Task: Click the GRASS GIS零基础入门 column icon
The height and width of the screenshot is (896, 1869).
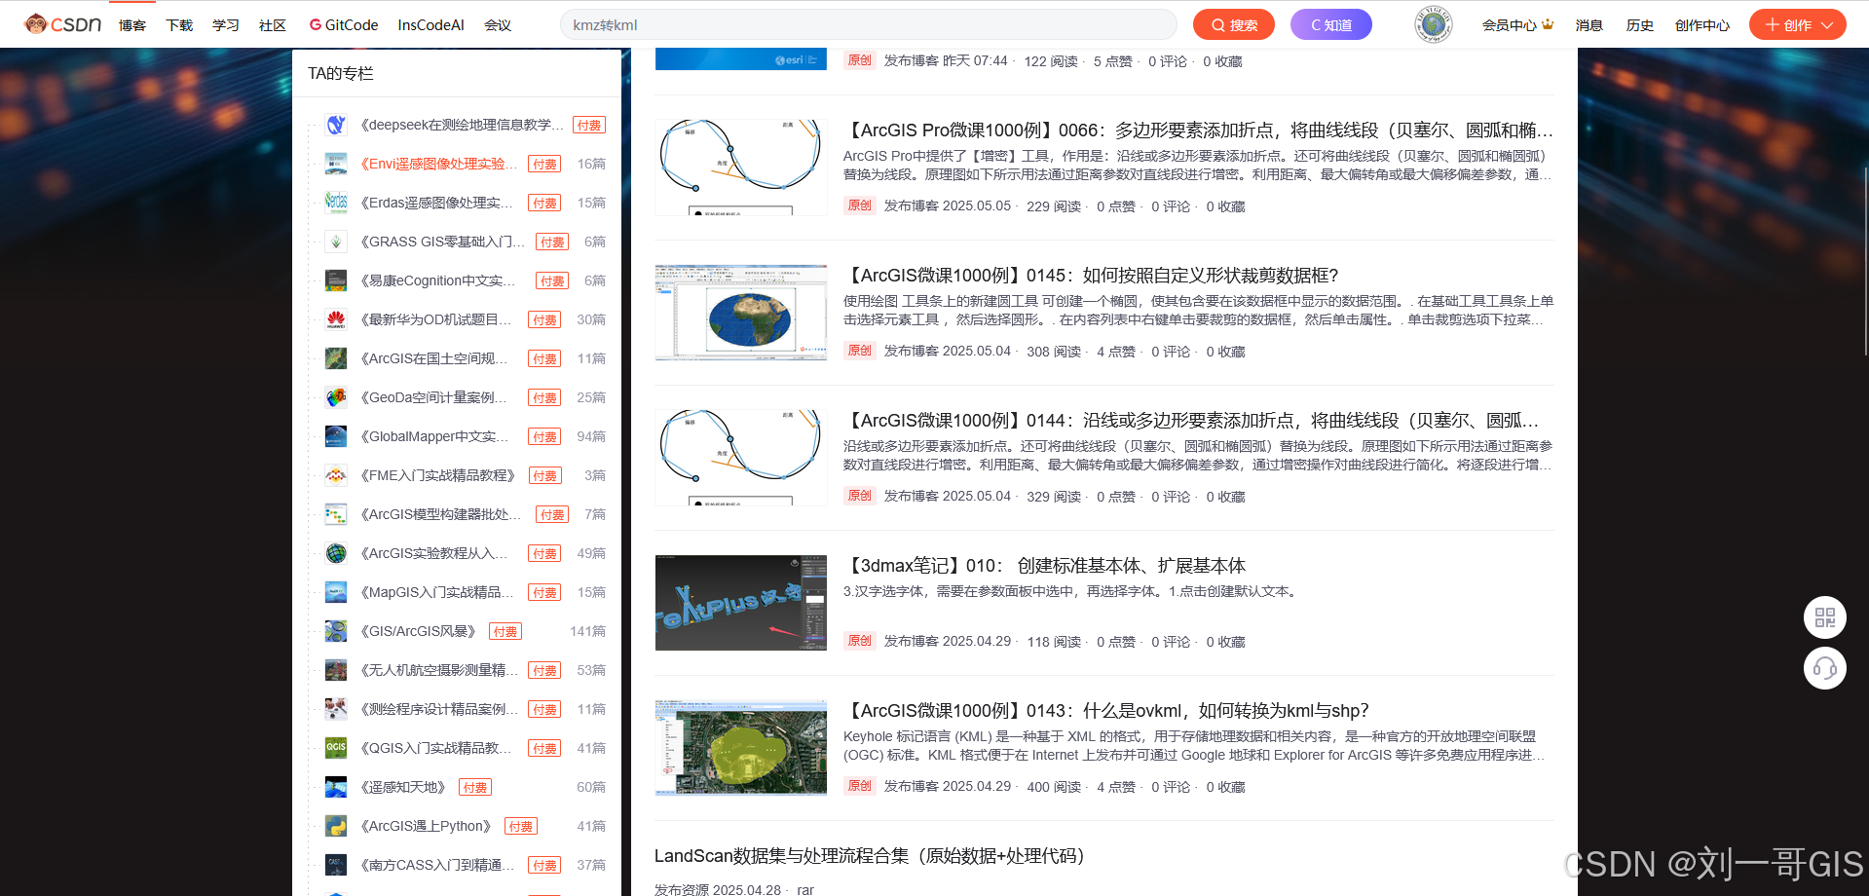Action: click(x=336, y=242)
